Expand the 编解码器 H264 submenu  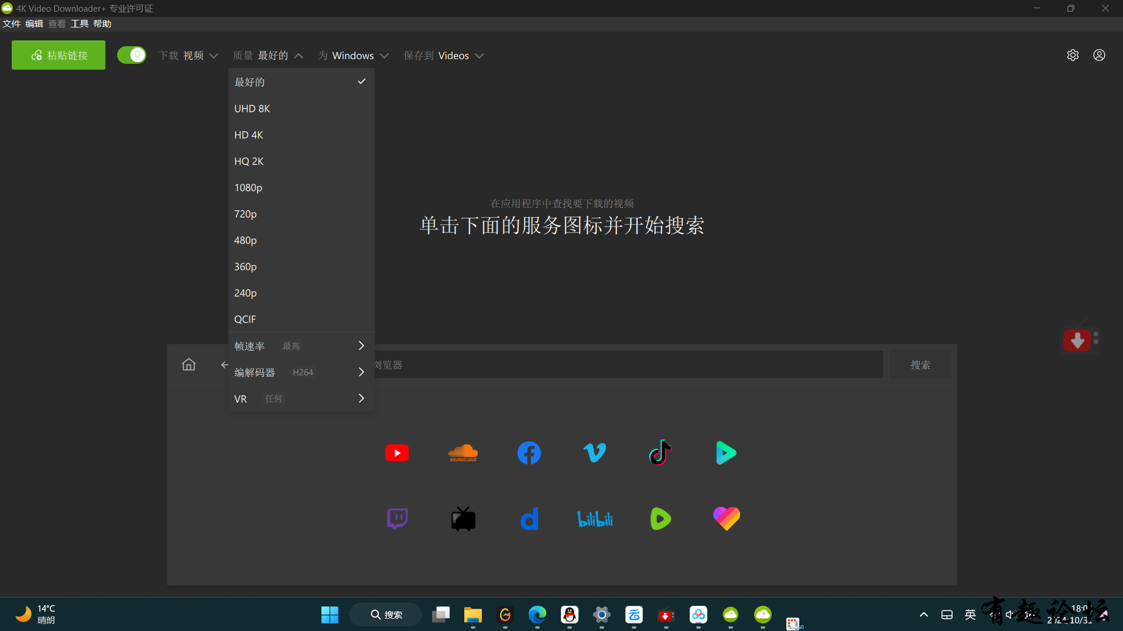pos(301,372)
